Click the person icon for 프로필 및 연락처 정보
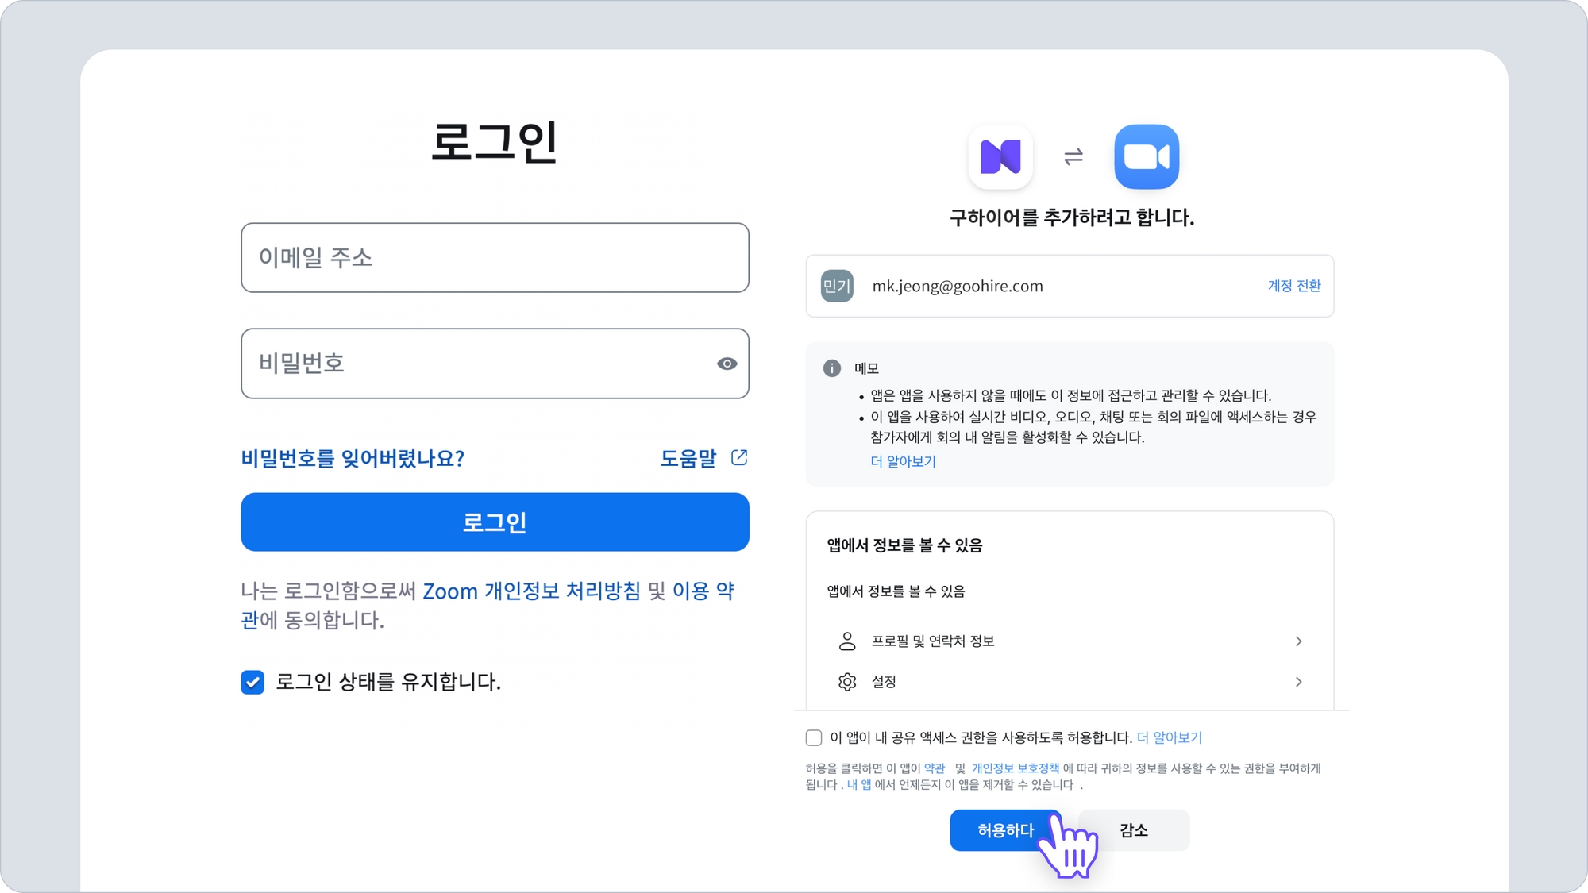This screenshot has width=1588, height=893. (x=847, y=641)
